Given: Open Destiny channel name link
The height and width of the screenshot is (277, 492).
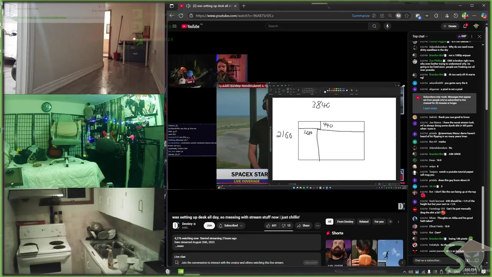Looking at the screenshot, I should [x=187, y=224].
